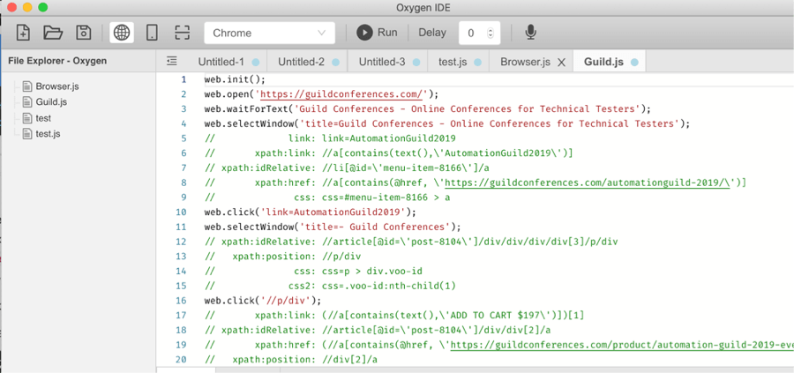Screen dimensions: 794x373
Task: Minimize the Oxygen IDE window
Action: click(27, 8)
